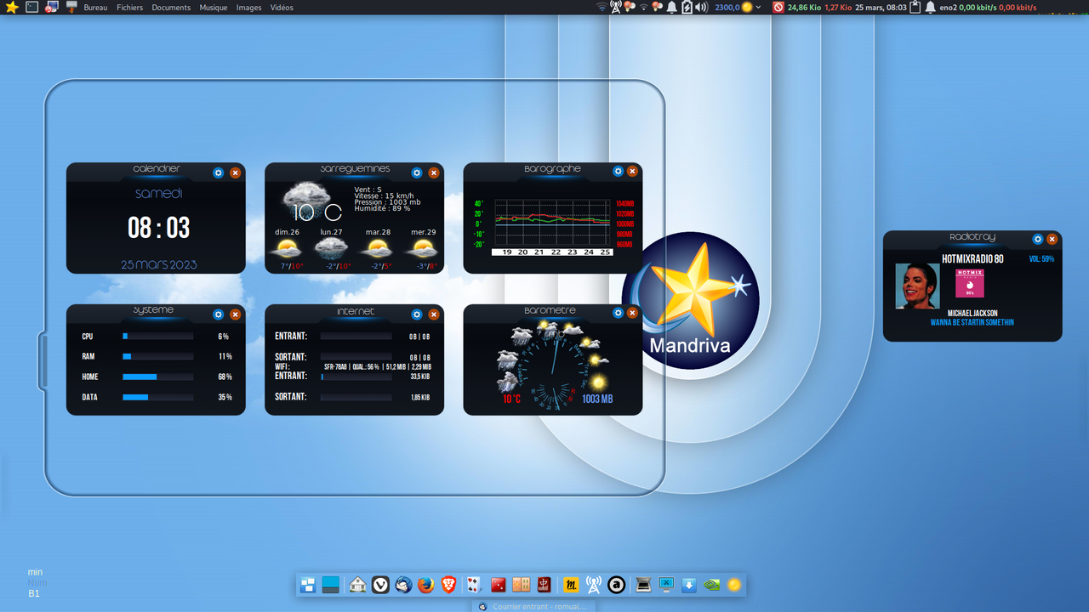Close the Radiotray widget
The width and height of the screenshot is (1089, 612).
pyautogui.click(x=1052, y=240)
